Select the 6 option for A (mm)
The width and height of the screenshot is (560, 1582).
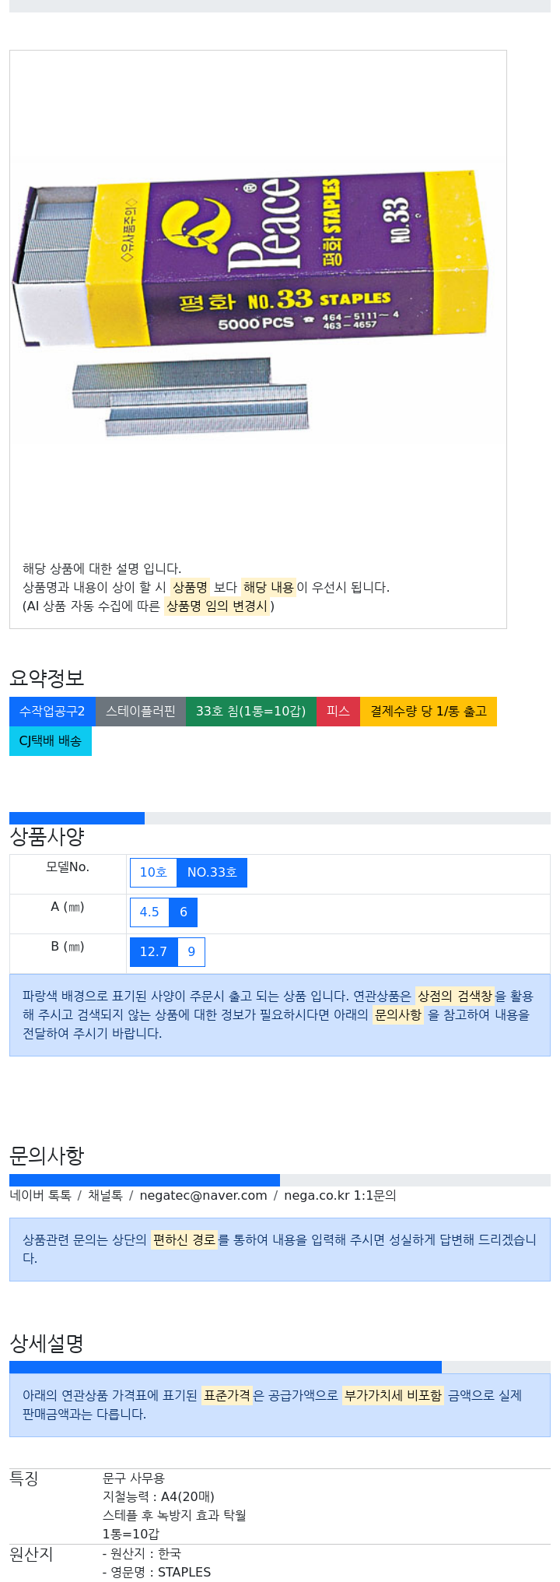click(184, 912)
